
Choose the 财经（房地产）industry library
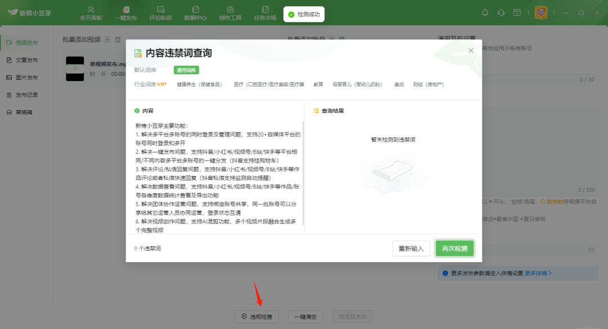[x=428, y=84]
